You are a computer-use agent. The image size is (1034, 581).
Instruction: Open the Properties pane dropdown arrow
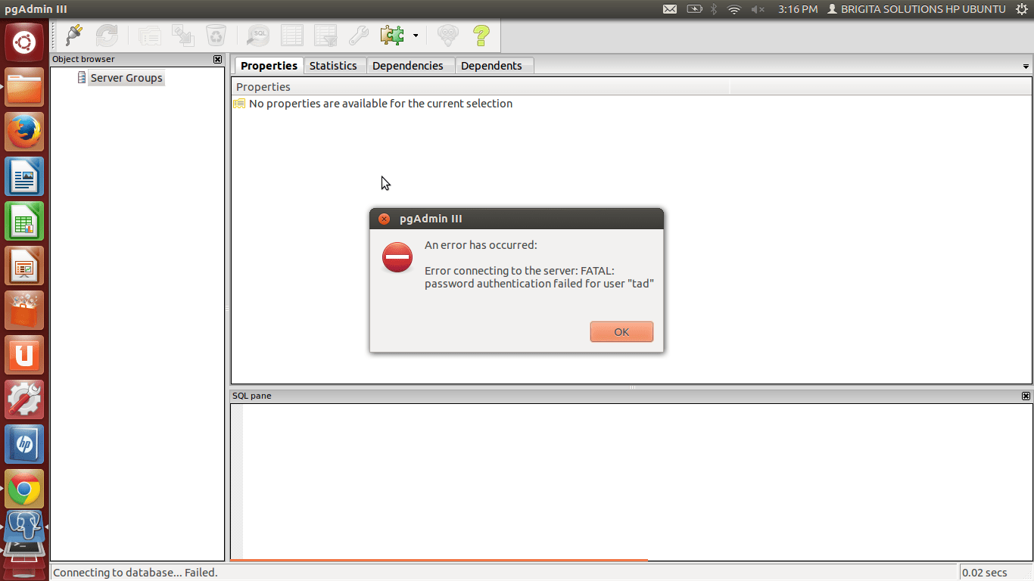pos(1026,66)
